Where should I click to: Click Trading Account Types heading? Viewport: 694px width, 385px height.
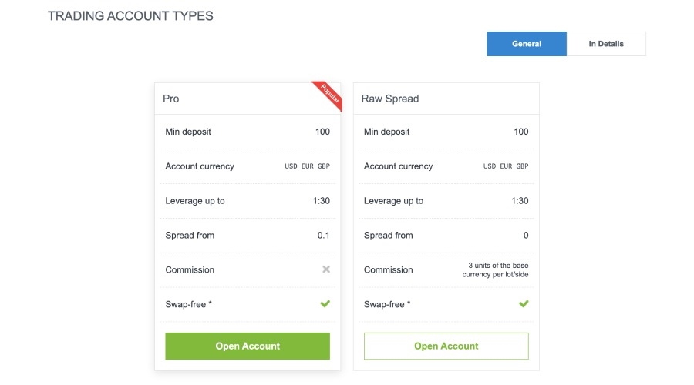(x=130, y=15)
